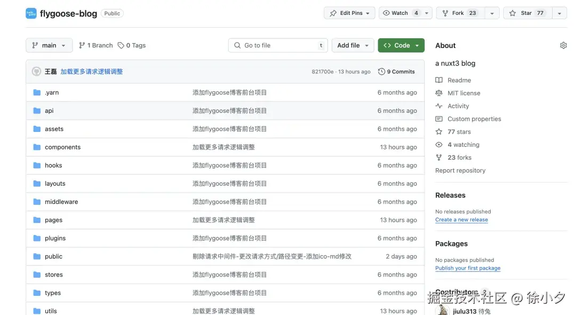576x315 pixels.
Task: Click commit hash 821700e
Action: tap(323, 71)
